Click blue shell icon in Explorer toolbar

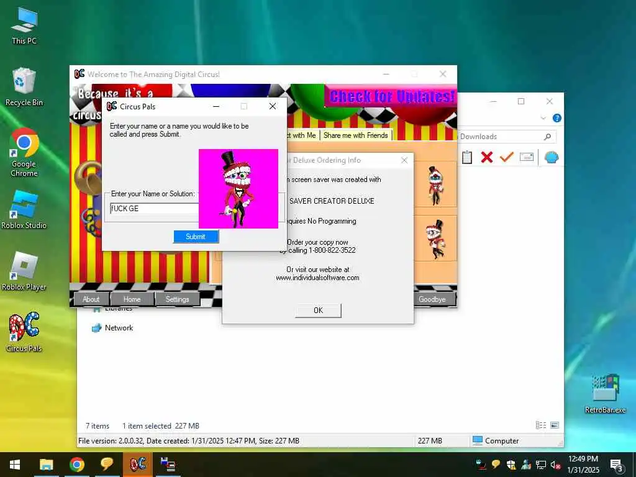(x=552, y=157)
